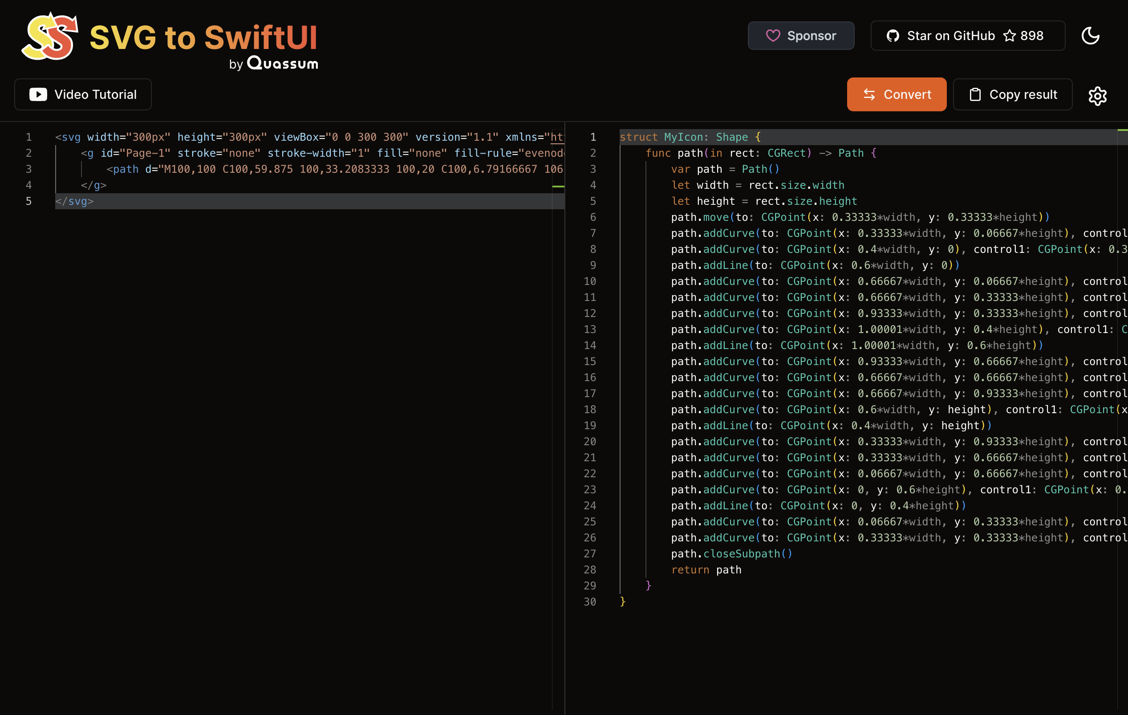
Task: Click the SVG to SwiftUI logo icon
Action: click(50, 36)
